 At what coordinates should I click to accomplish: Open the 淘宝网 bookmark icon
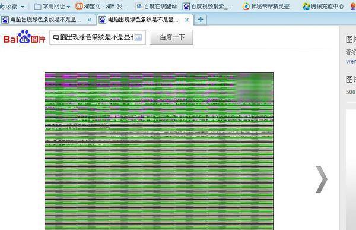[79, 6]
